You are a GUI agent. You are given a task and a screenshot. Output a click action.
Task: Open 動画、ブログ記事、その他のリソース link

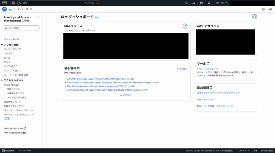coord(215,106)
